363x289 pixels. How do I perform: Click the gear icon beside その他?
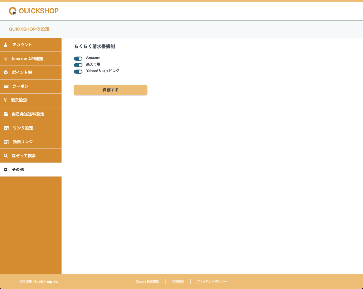6,170
